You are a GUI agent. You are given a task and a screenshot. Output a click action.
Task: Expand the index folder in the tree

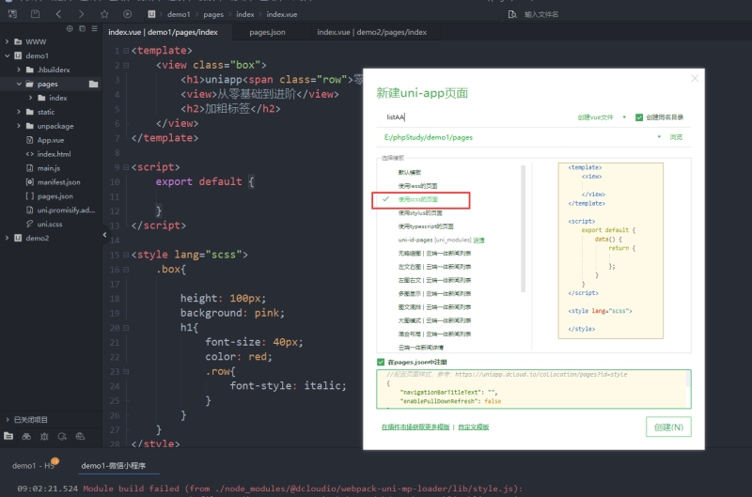(x=31, y=98)
